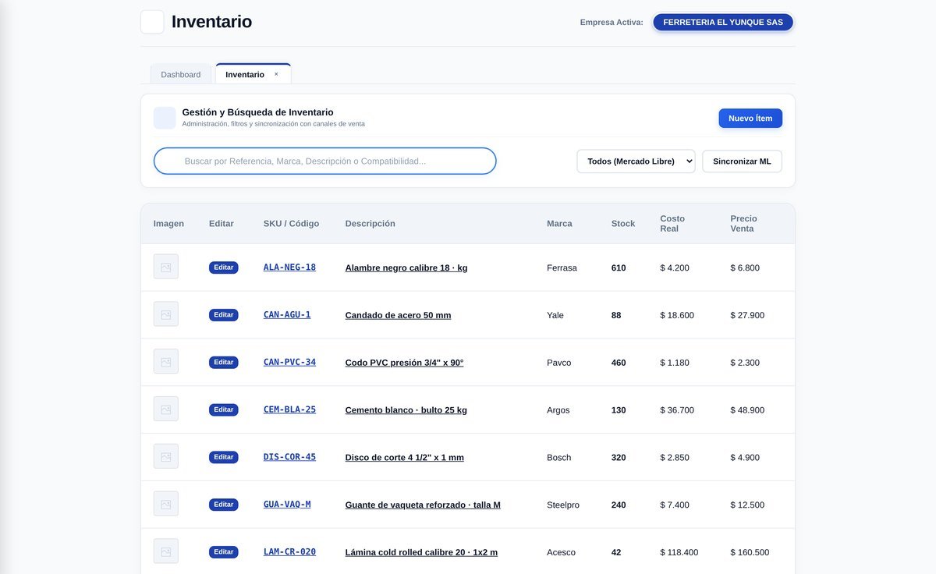Click the SKU / Código column header
The image size is (936, 574).
point(291,224)
